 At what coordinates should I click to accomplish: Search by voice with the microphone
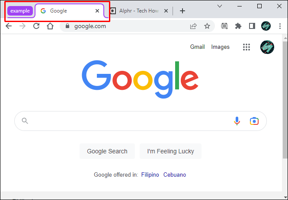237,121
